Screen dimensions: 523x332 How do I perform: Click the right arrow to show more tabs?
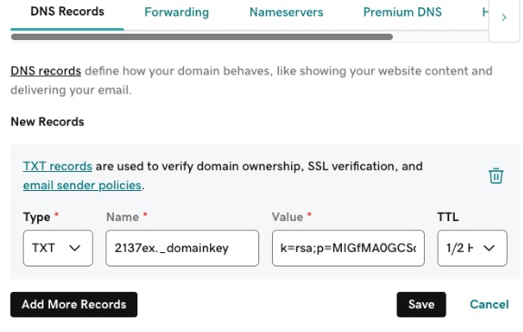tap(504, 17)
